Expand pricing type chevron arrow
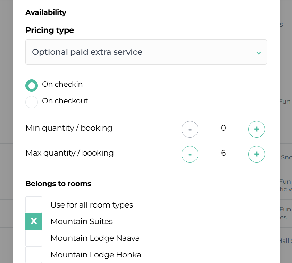This screenshot has height=263, width=292. (x=258, y=53)
